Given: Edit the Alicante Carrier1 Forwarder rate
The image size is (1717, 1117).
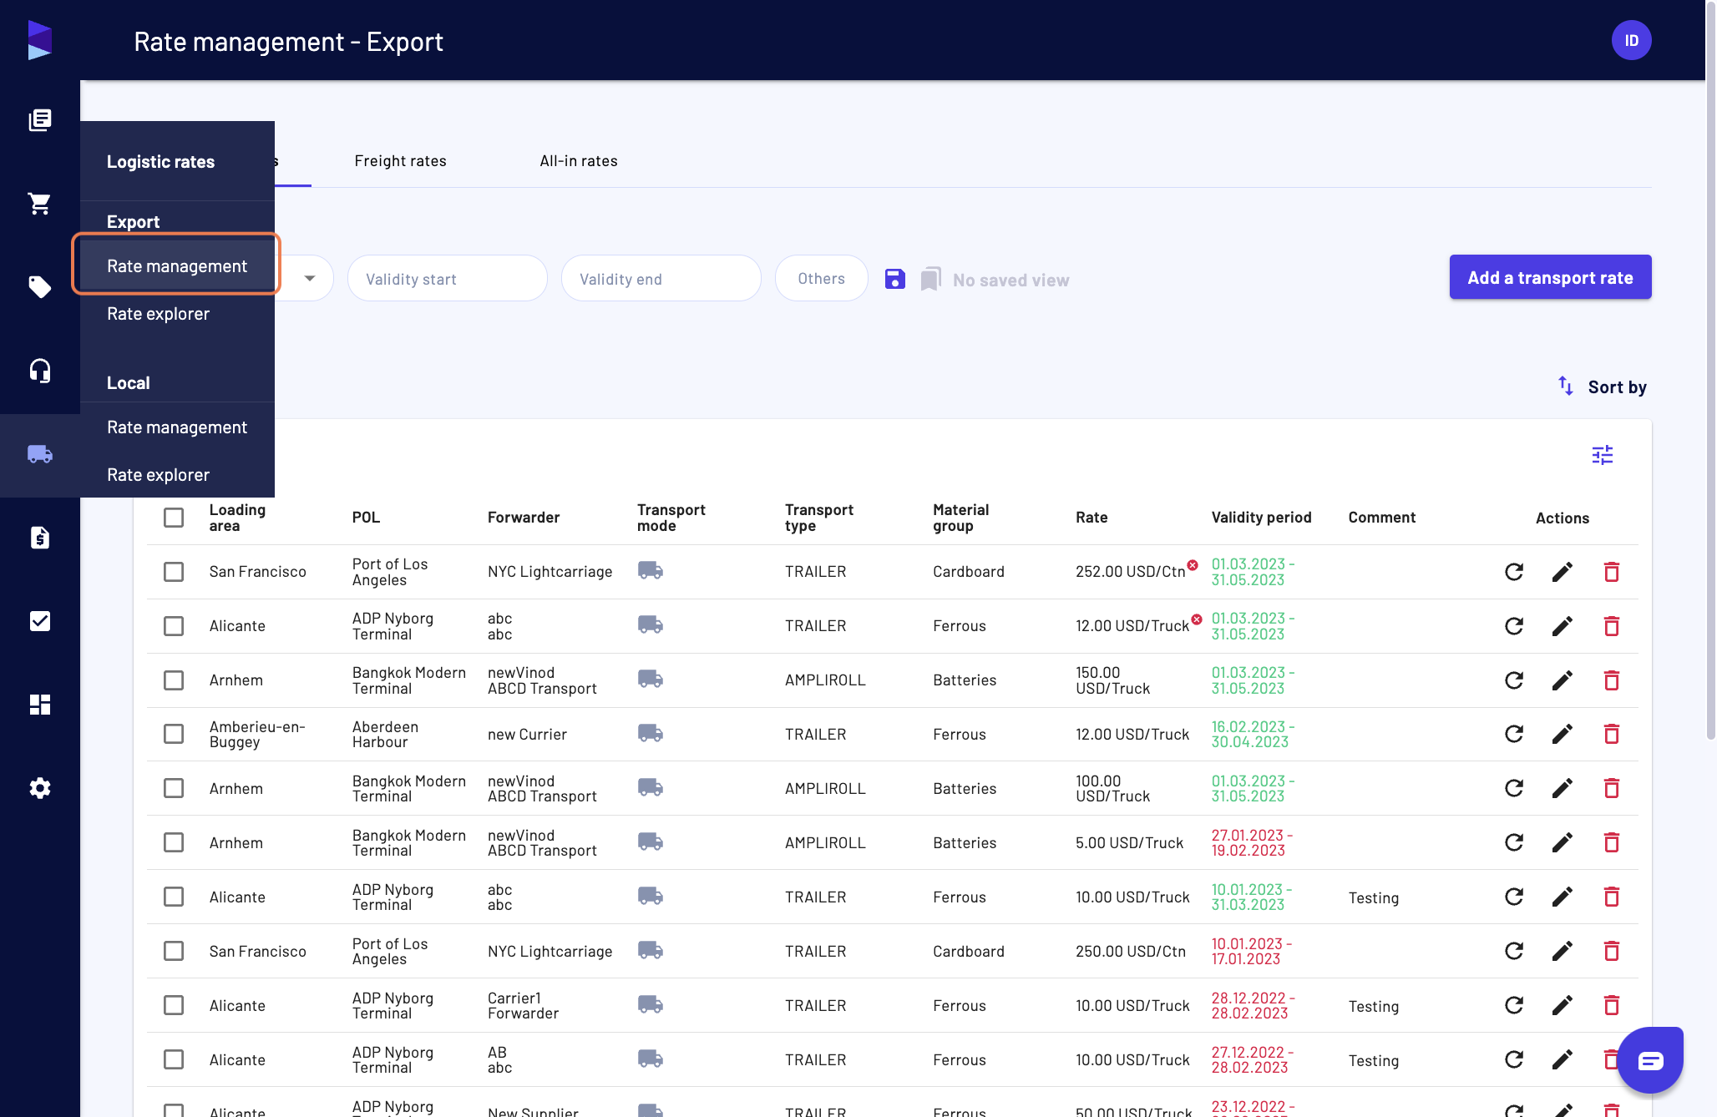Looking at the screenshot, I should (1563, 1005).
